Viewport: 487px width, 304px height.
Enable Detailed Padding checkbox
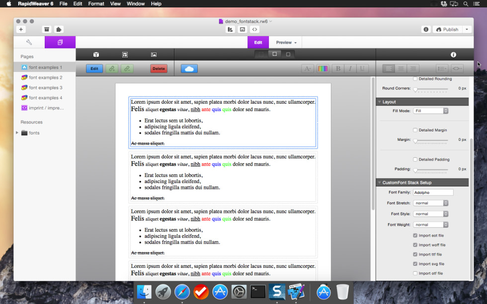415,159
